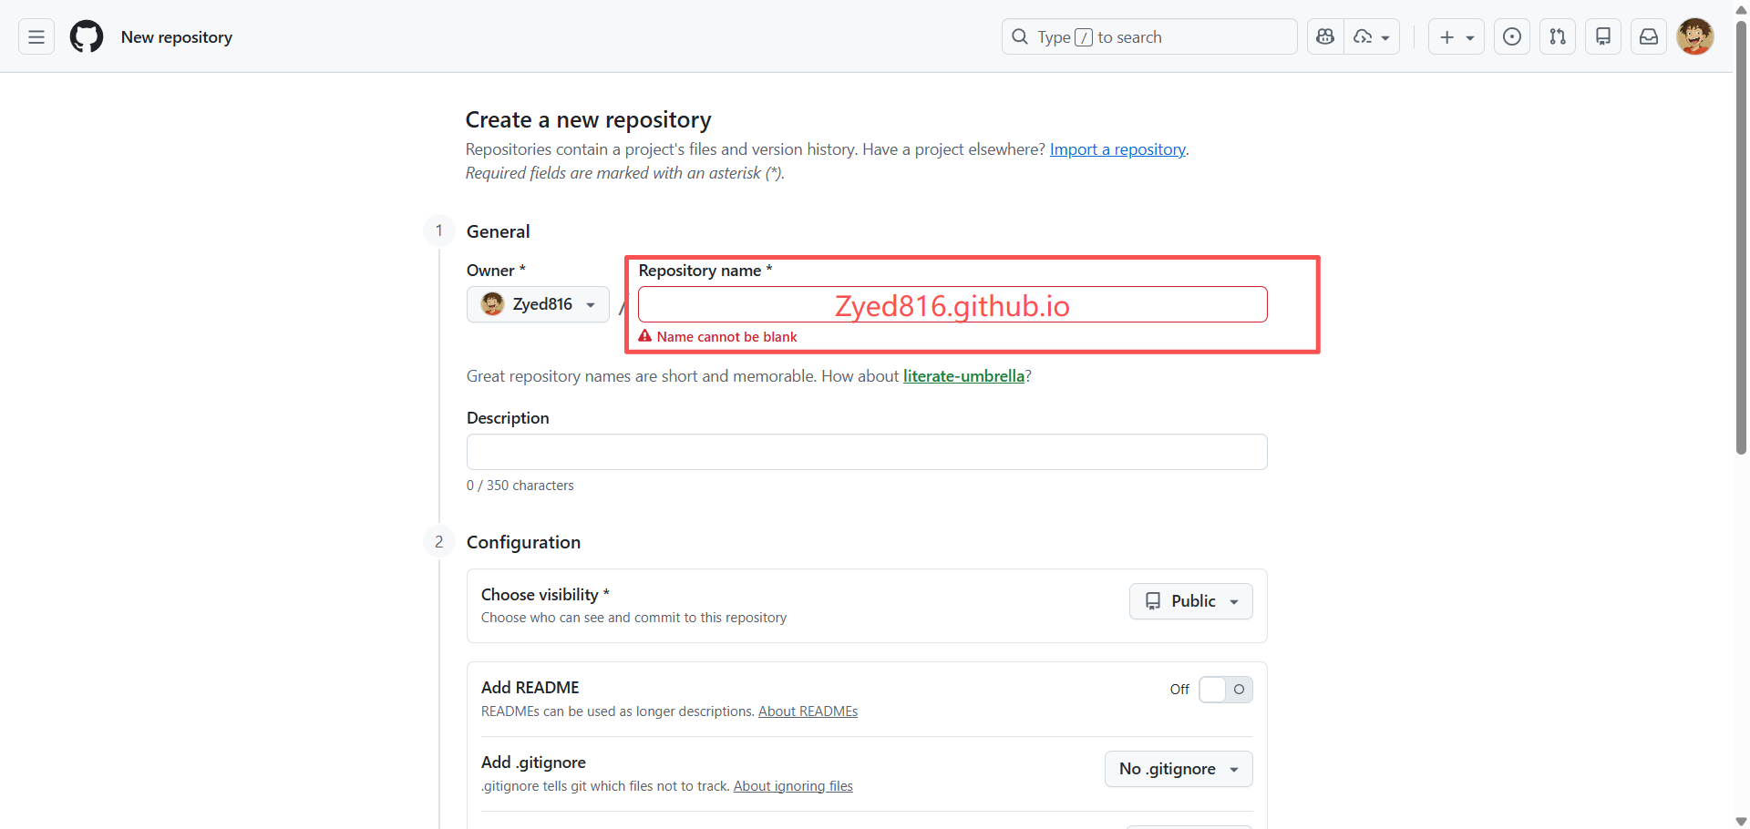The height and width of the screenshot is (829, 1750).
Task: Click the GitHub Octocat logo
Action: [x=87, y=36]
